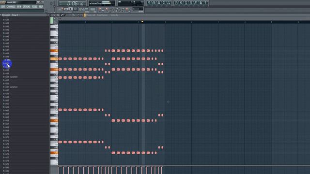Viewport: 310px width, 174px height.
Task: Select browser item 640
Action: [x=6, y=26]
